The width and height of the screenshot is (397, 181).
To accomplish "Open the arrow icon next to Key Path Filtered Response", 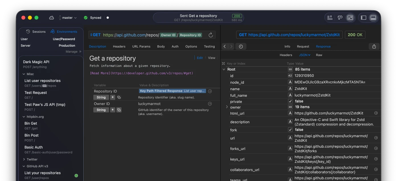I will 210,91.
